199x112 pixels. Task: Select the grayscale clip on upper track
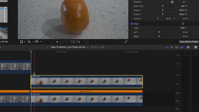15,67
